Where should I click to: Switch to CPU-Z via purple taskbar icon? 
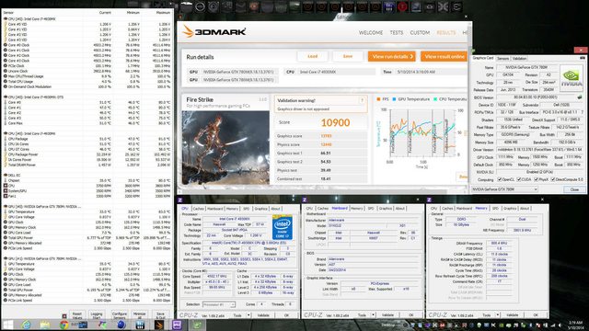[177, 325]
